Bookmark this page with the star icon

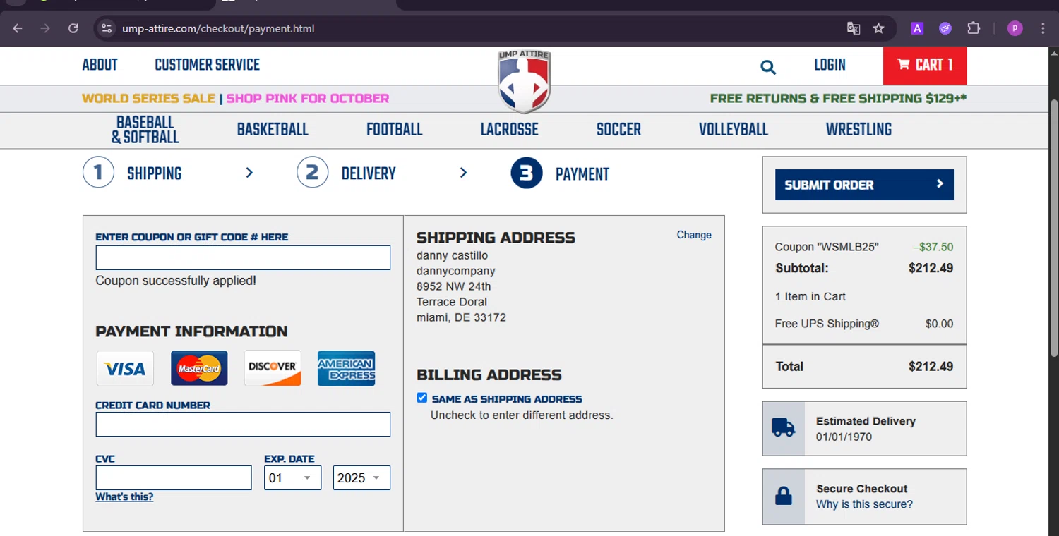click(x=878, y=28)
